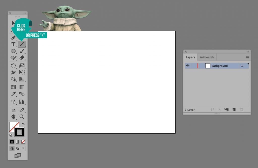Image resolution: width=258 pixels, height=168 pixels.
Task: Apply Gradient mode button
Action: coord(17,142)
